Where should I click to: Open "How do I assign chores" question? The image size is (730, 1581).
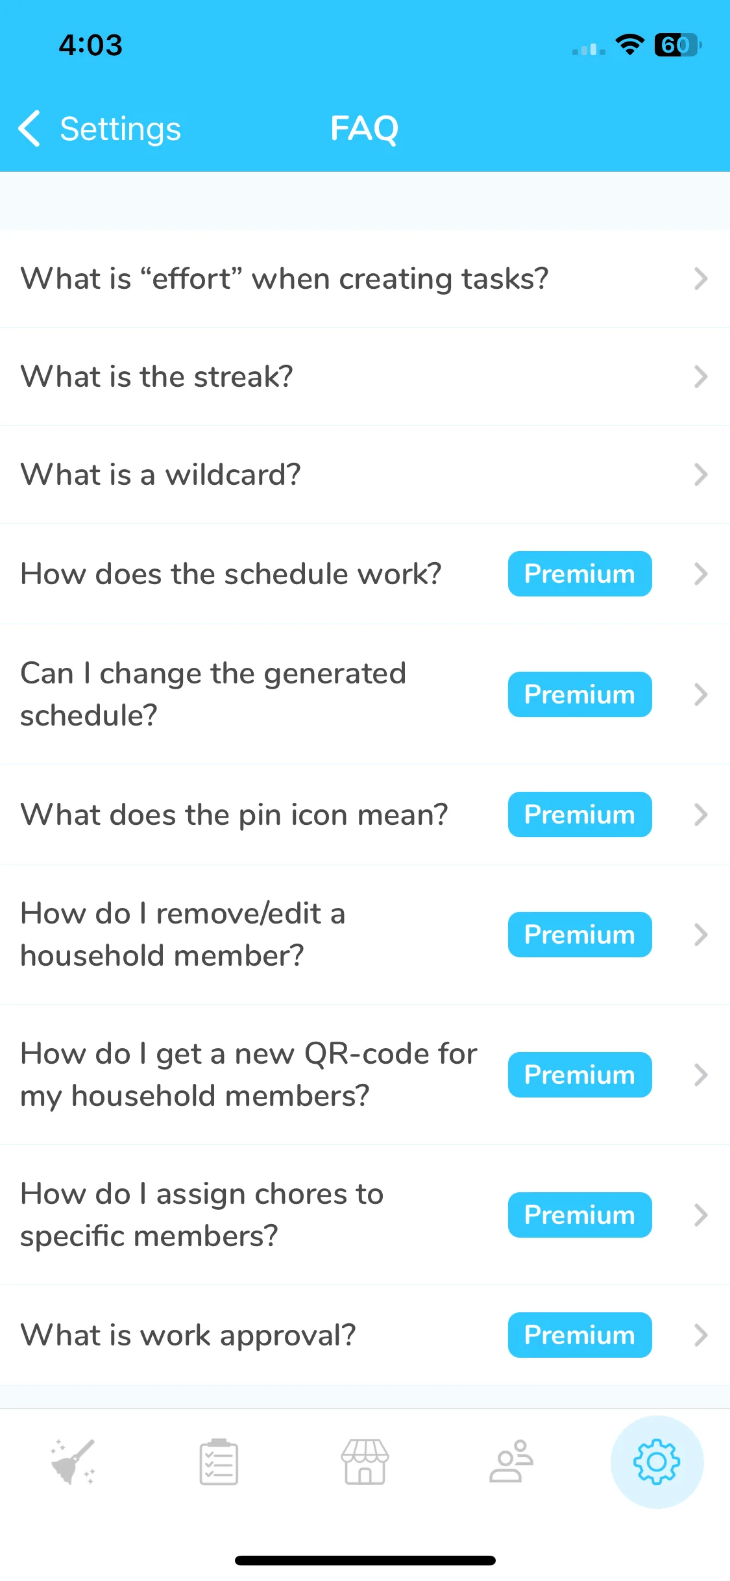[x=365, y=1215]
